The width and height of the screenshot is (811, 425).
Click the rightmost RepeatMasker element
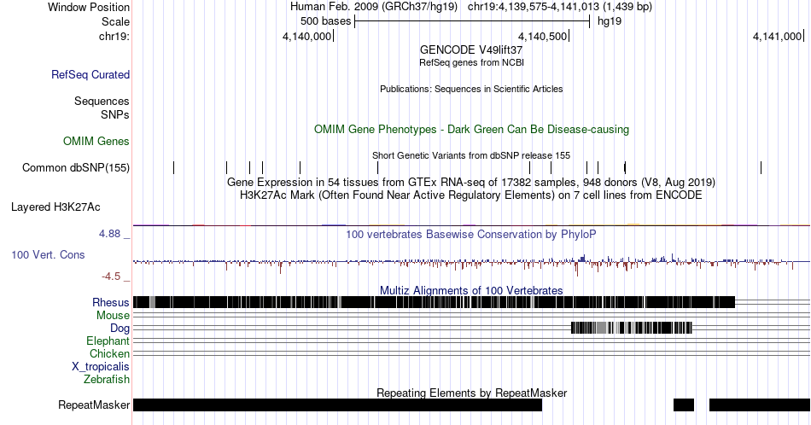(759, 405)
